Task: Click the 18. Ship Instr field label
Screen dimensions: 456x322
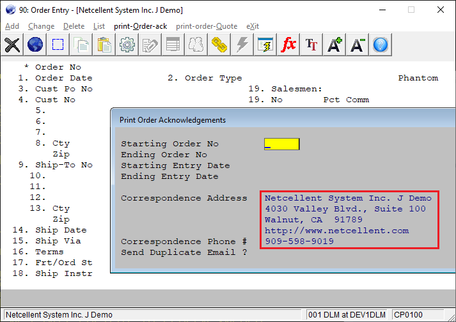Action: (52, 273)
